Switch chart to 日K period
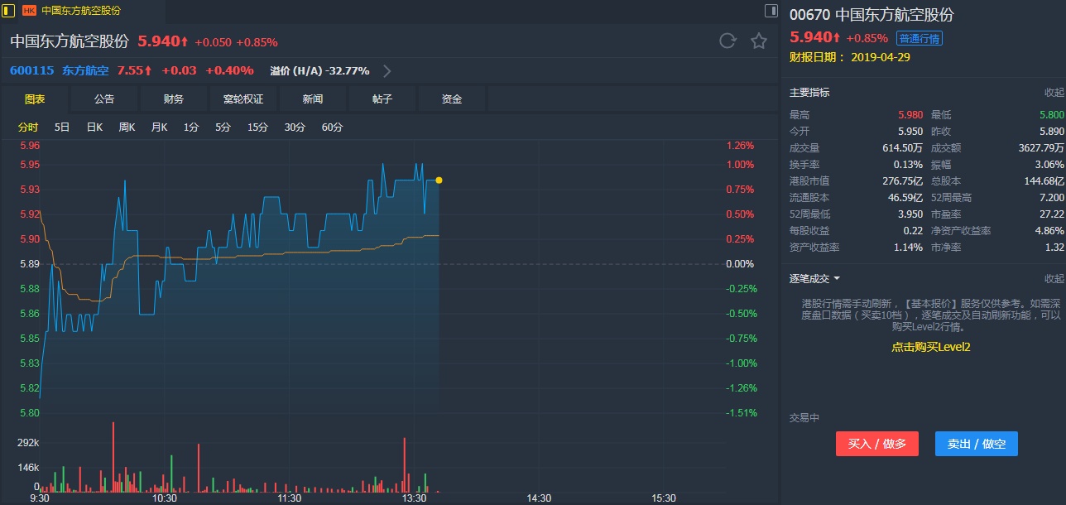 [94, 127]
